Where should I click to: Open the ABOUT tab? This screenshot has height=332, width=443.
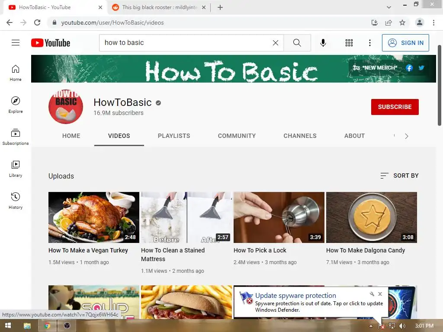point(355,136)
